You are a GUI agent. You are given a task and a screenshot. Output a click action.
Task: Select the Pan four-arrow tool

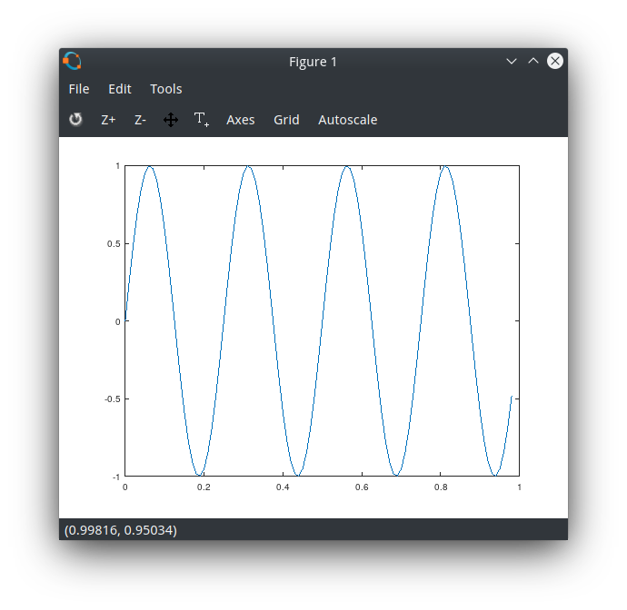[171, 120]
